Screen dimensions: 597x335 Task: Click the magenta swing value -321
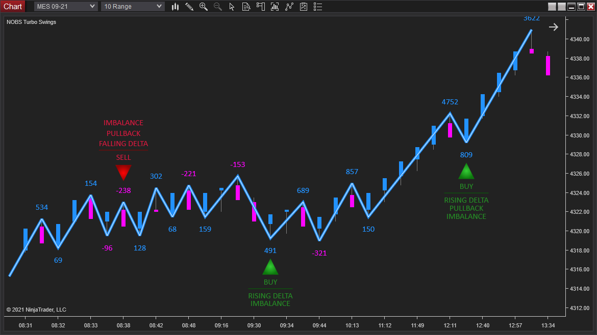coord(319,253)
